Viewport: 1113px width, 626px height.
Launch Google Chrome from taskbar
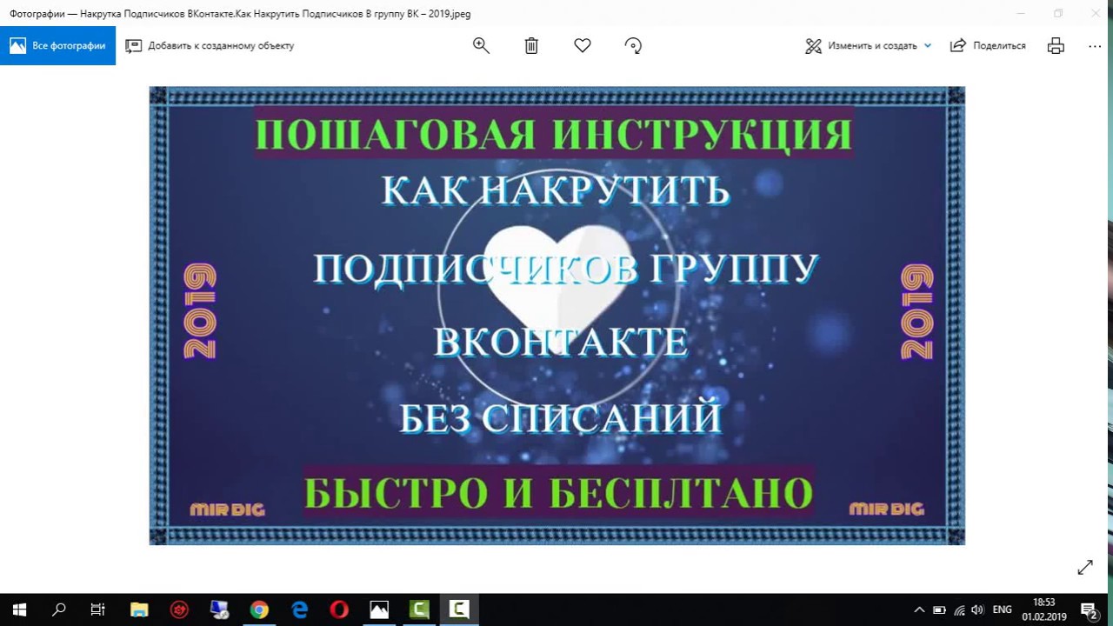point(259,609)
